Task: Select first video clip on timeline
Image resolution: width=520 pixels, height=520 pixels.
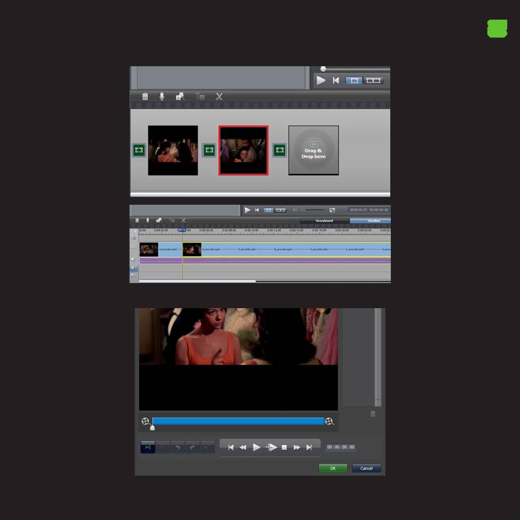Action: click(x=160, y=250)
